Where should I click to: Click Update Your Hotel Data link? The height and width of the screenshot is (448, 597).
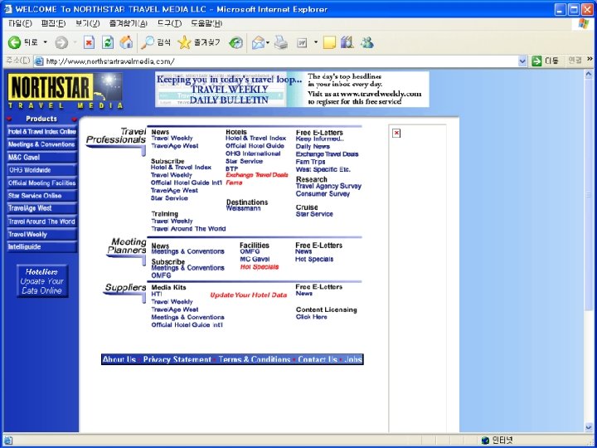[x=248, y=295]
